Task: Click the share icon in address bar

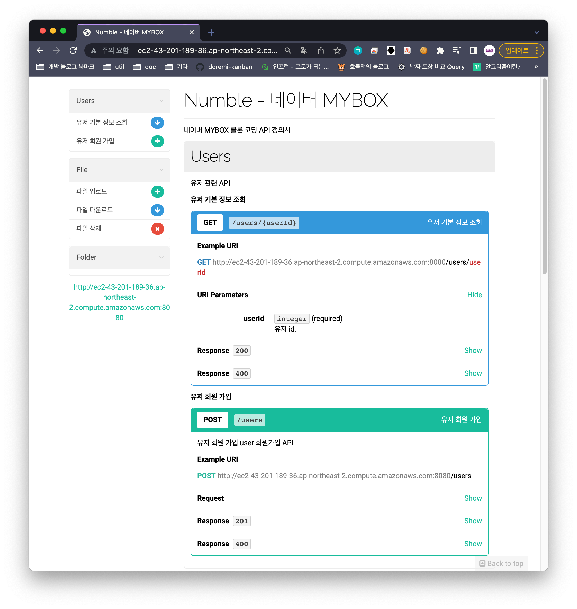Action: click(x=321, y=50)
